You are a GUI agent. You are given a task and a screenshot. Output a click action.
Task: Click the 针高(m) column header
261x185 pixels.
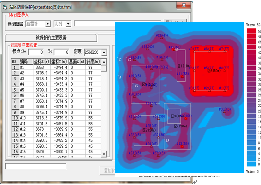pos(93,62)
